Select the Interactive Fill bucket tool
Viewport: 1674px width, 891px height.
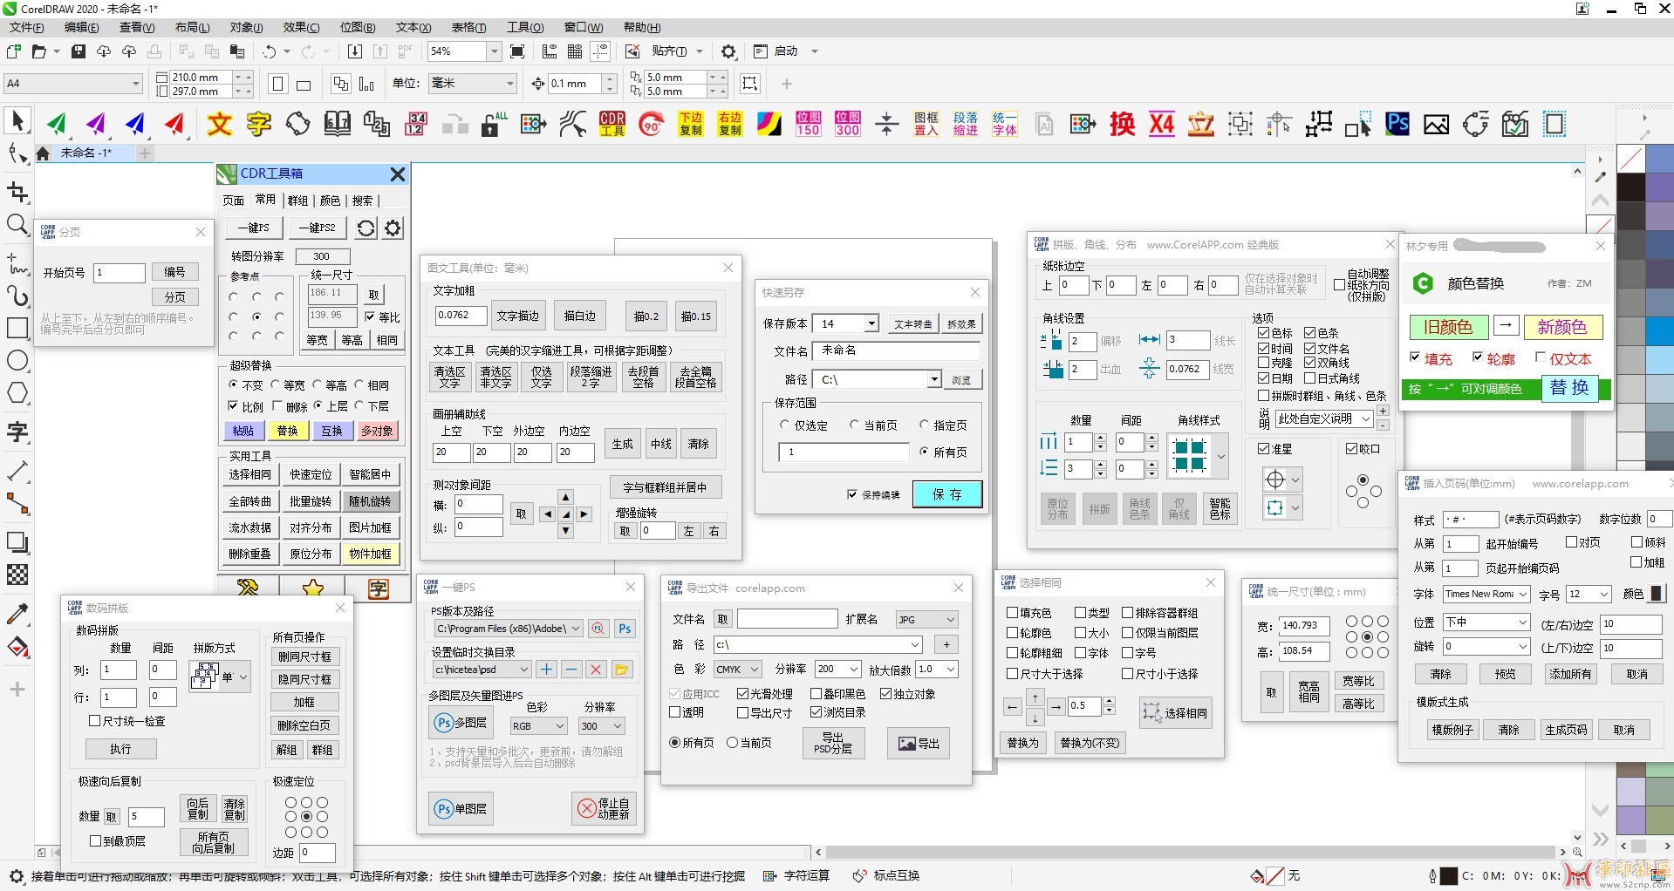(17, 648)
